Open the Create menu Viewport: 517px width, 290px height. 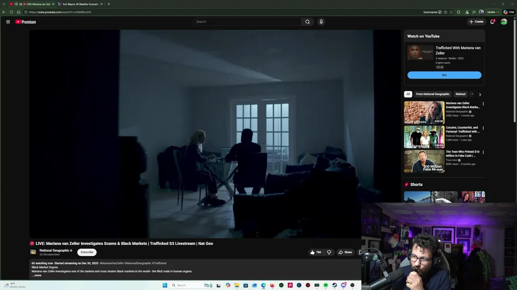476,22
